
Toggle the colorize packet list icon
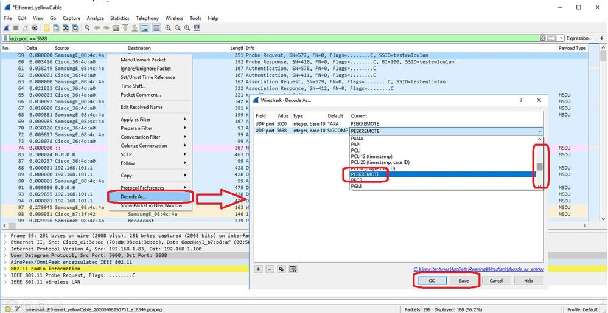point(156,28)
